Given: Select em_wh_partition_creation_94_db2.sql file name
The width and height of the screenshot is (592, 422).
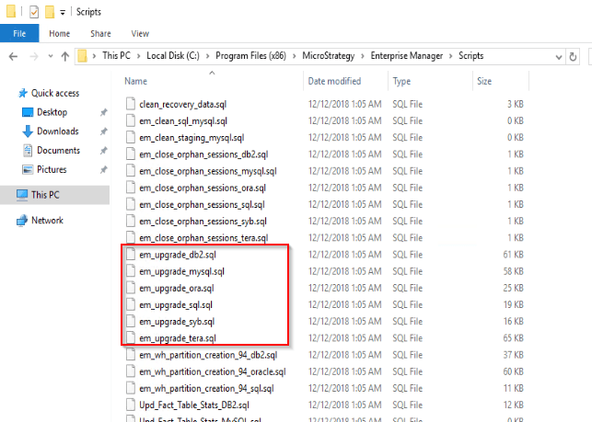Looking at the screenshot, I should (208, 355).
